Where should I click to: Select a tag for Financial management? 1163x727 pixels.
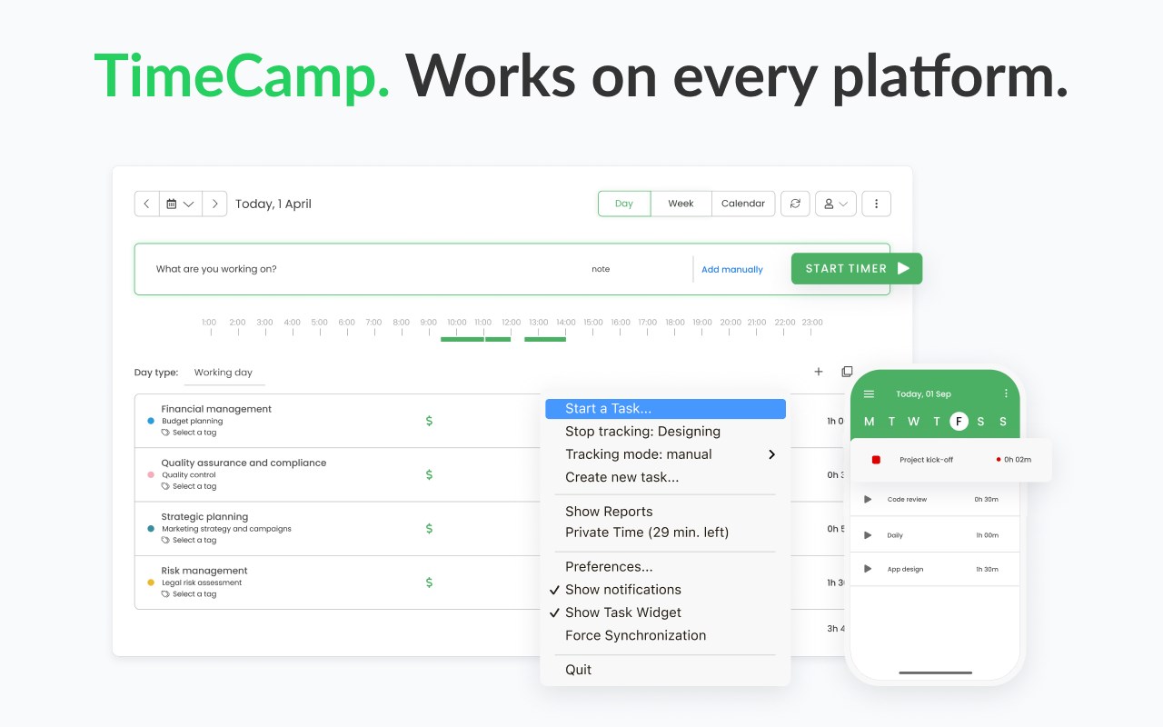pos(189,433)
